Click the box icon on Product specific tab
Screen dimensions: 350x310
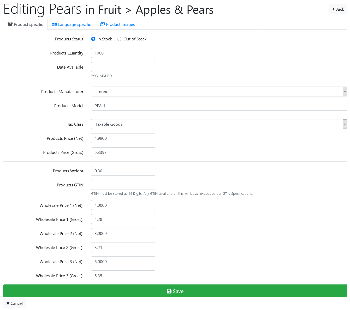(10, 24)
